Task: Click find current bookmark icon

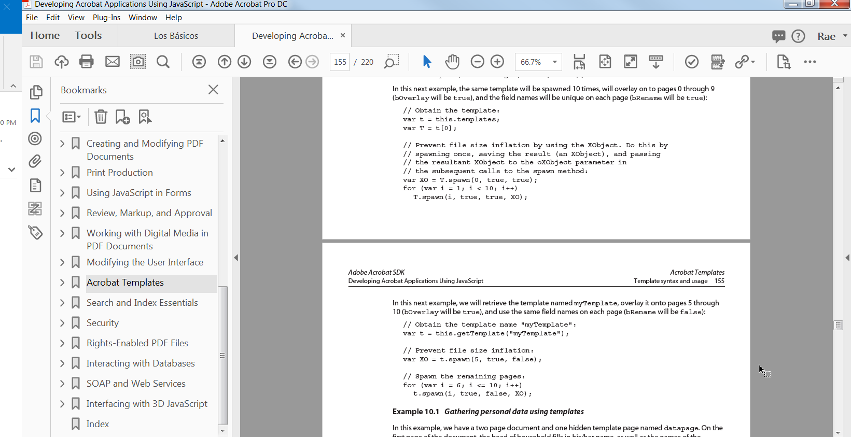Action: coord(145,117)
